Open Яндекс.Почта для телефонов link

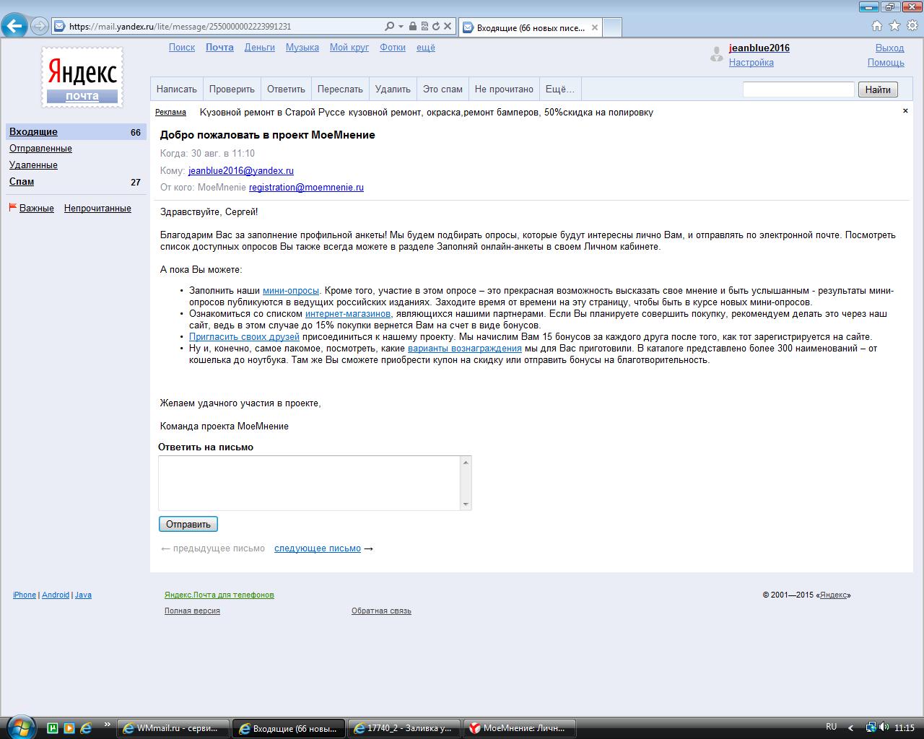point(219,595)
